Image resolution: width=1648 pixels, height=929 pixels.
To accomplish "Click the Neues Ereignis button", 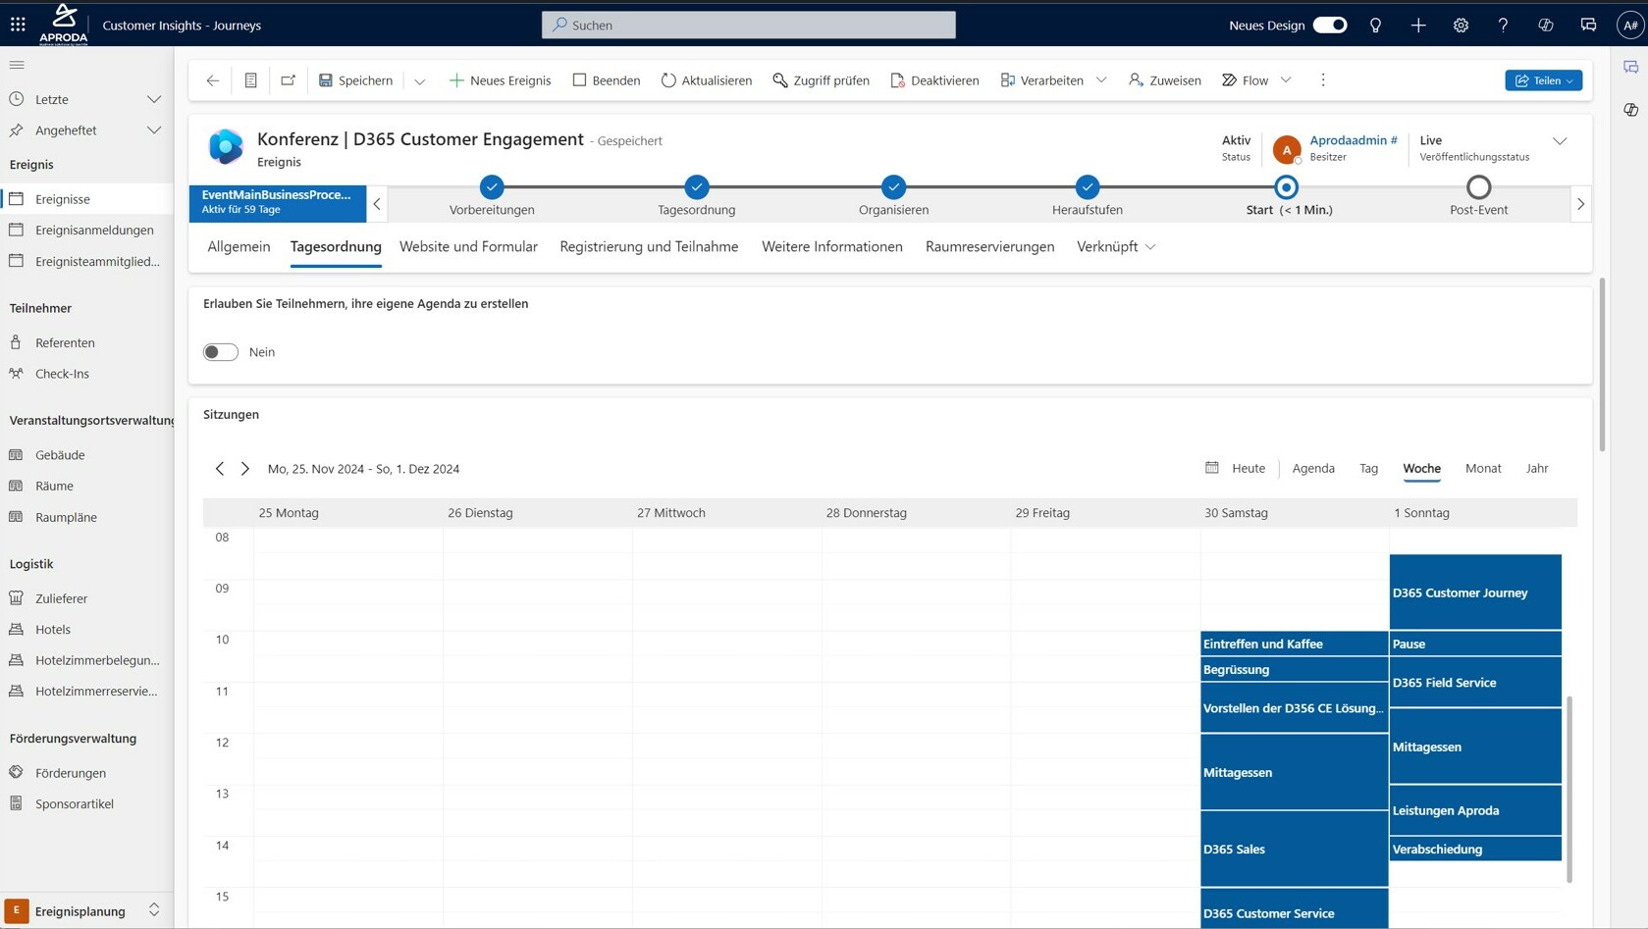I will [500, 79].
